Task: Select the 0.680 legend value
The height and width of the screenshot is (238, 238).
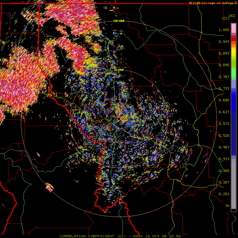Action: tap(224, 100)
